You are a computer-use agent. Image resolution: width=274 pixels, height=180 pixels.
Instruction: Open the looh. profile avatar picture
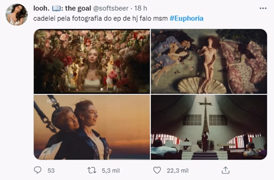coord(16,15)
